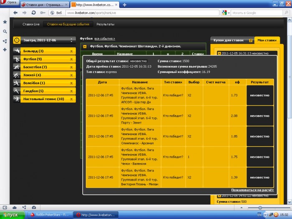
Task: Open the Opera bookmarks star panel
Action: pos(5,22)
